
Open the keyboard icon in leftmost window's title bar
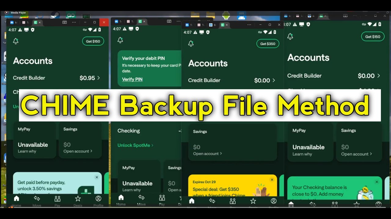(x=64, y=22)
